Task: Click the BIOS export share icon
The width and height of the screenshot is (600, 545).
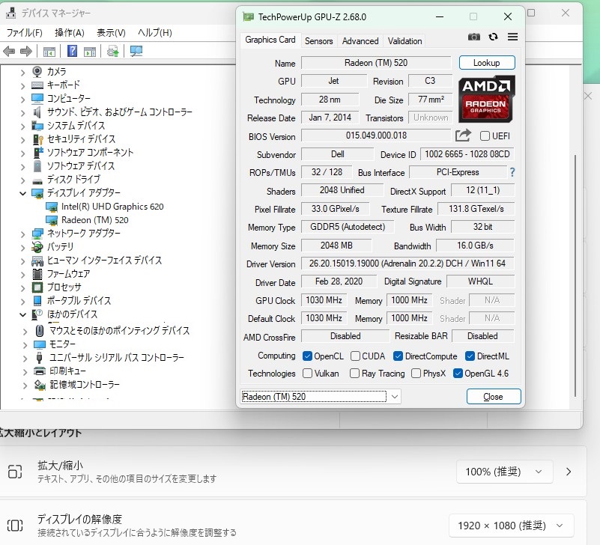Action: (463, 136)
